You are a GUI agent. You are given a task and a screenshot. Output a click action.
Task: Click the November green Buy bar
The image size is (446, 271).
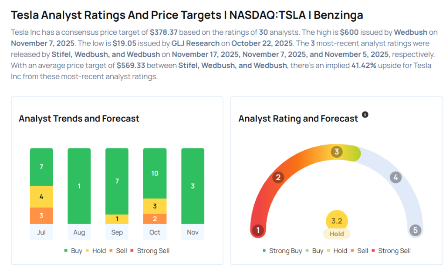(x=193, y=186)
